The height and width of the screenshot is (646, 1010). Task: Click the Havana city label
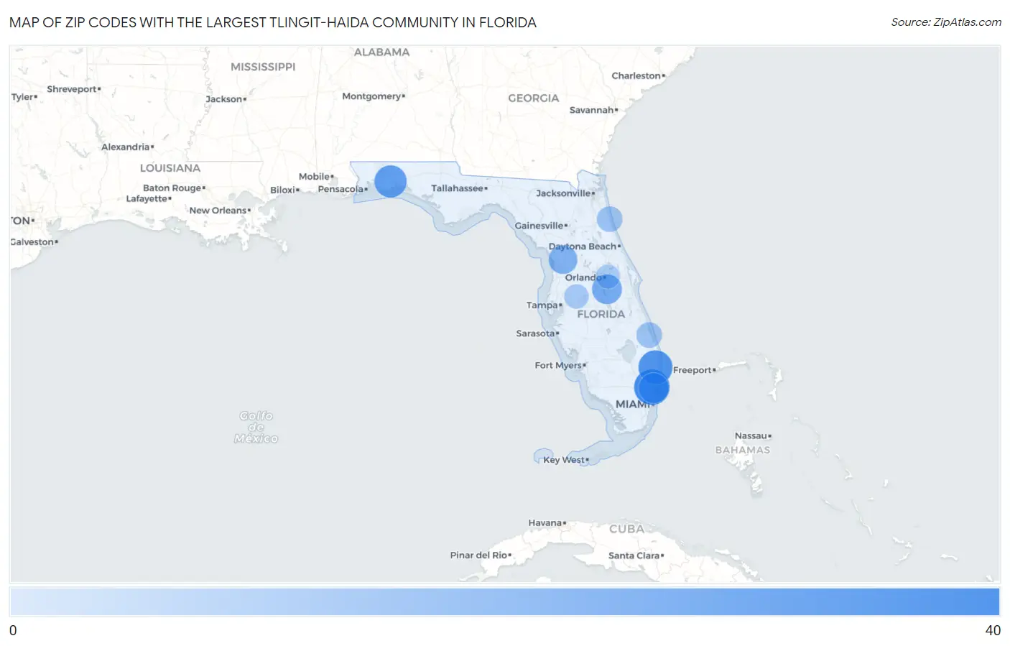pyautogui.click(x=546, y=523)
